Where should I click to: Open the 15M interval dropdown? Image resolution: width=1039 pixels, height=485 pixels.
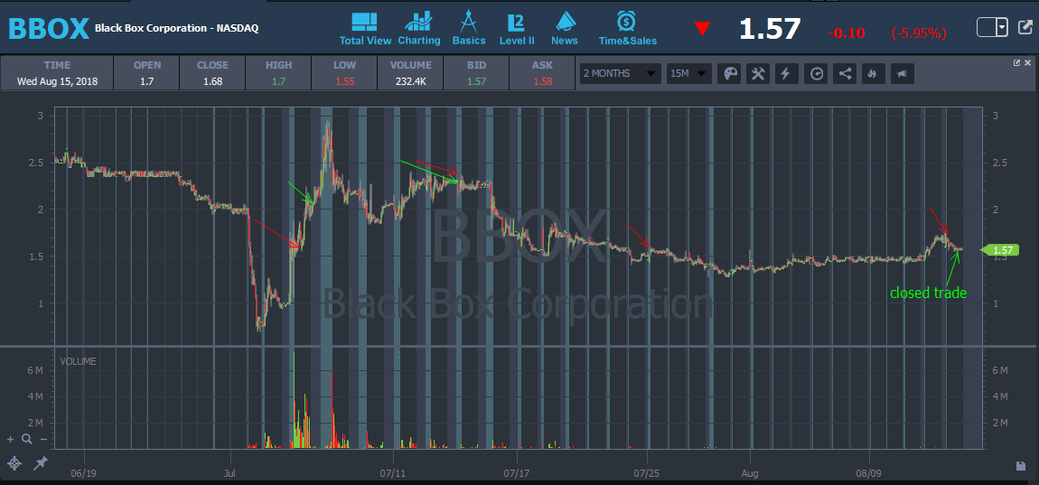(689, 73)
